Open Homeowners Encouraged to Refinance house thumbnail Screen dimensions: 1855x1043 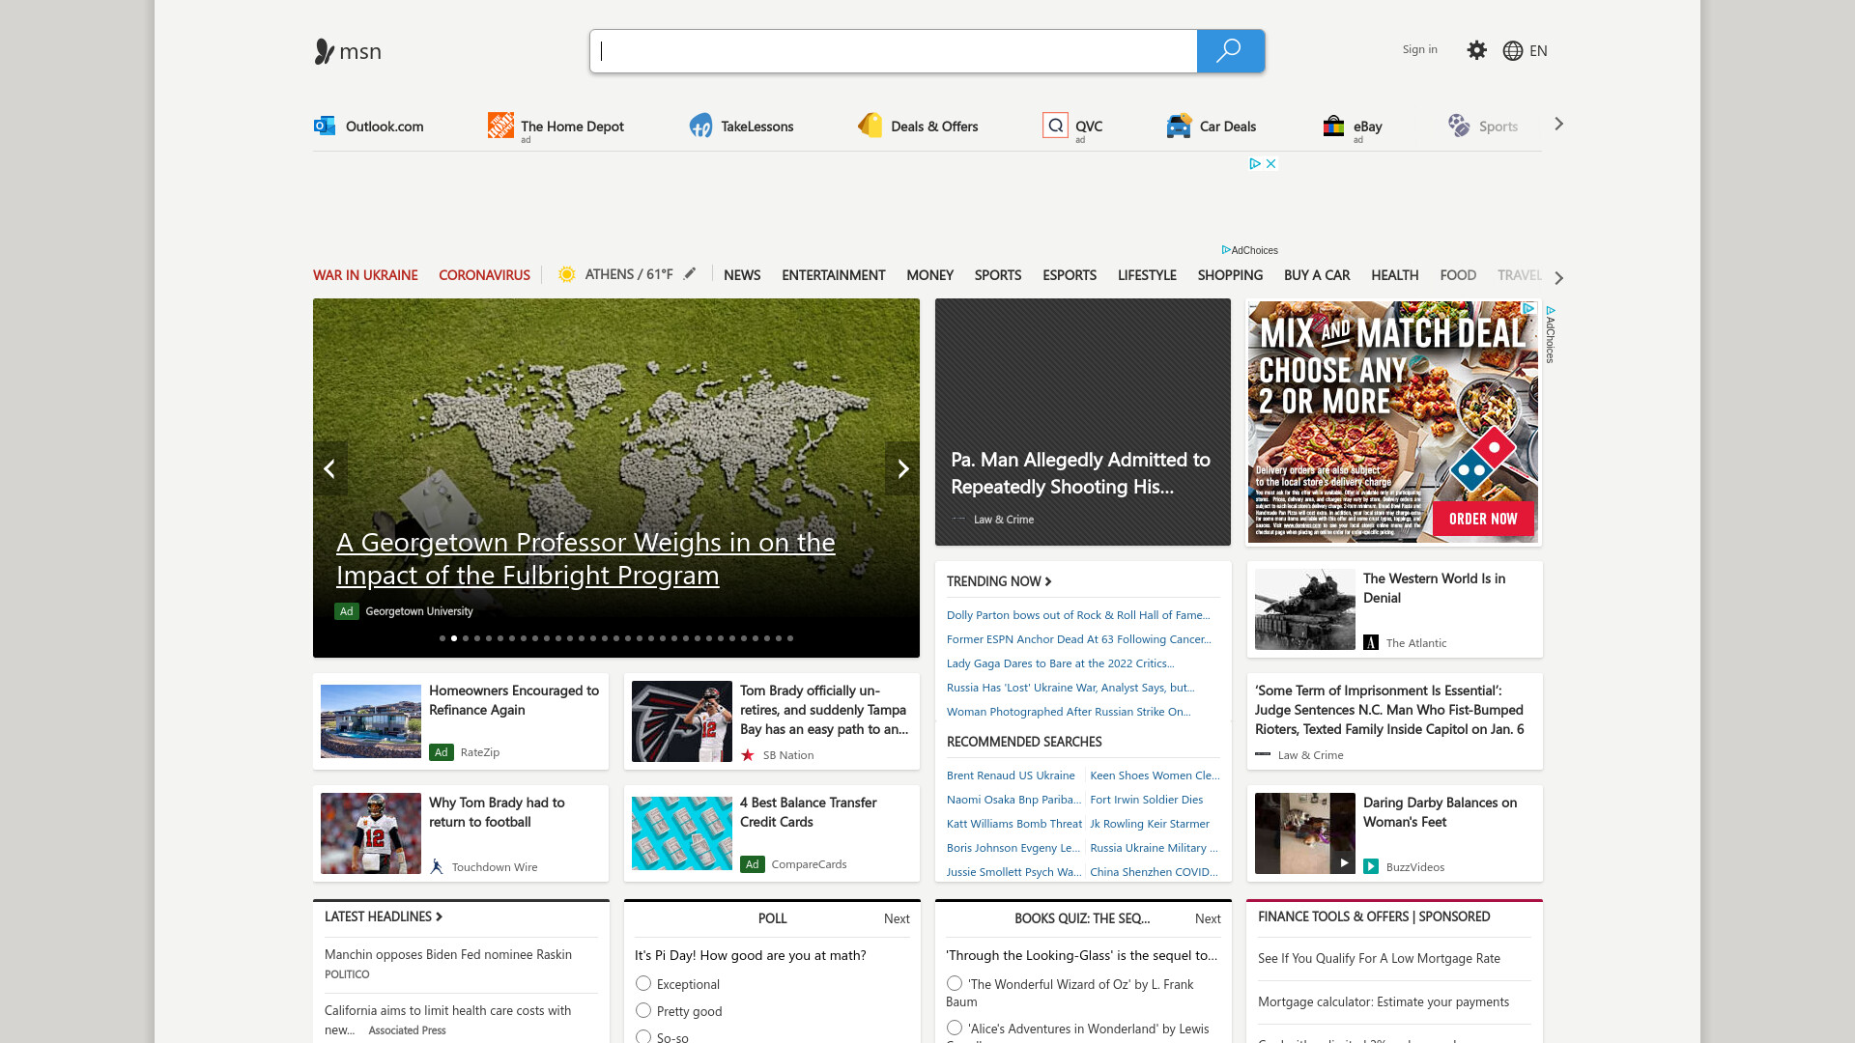(x=371, y=721)
